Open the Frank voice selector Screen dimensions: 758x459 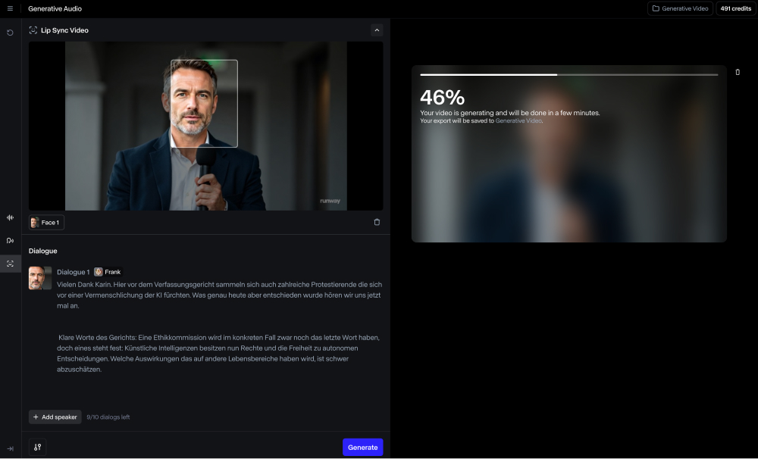pyautogui.click(x=107, y=272)
